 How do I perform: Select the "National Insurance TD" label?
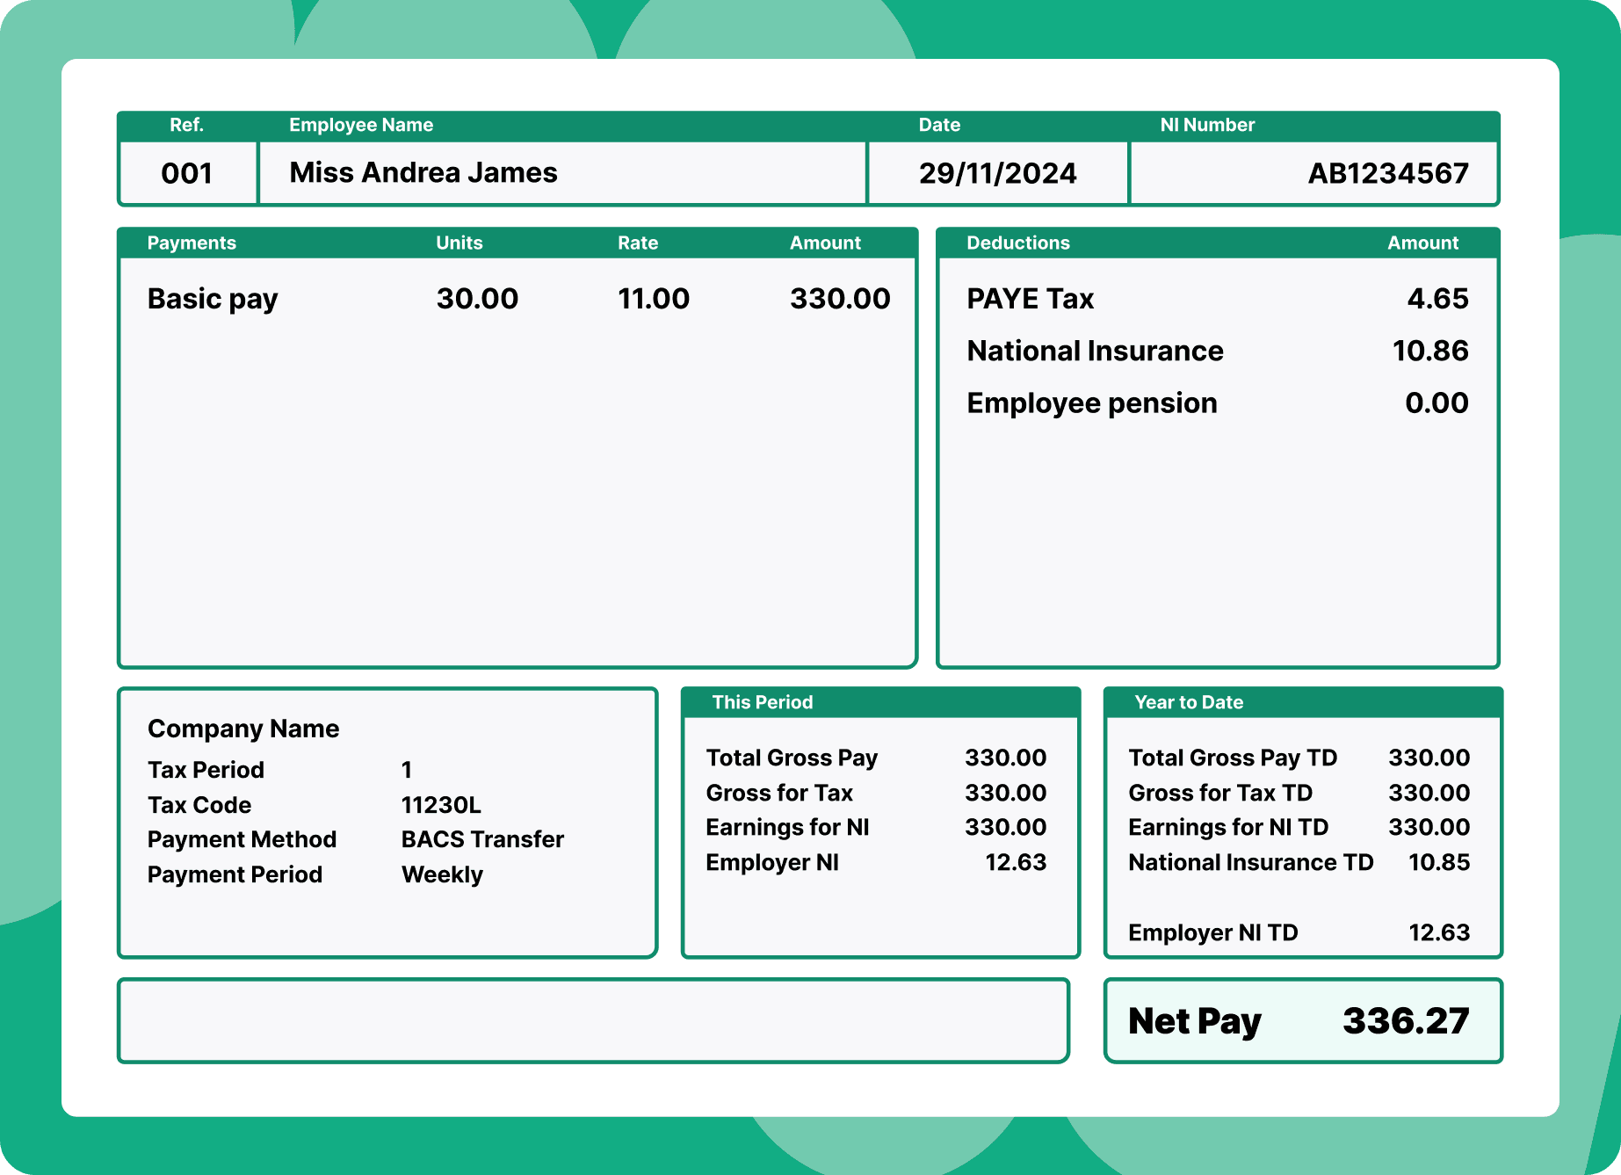1251,862
